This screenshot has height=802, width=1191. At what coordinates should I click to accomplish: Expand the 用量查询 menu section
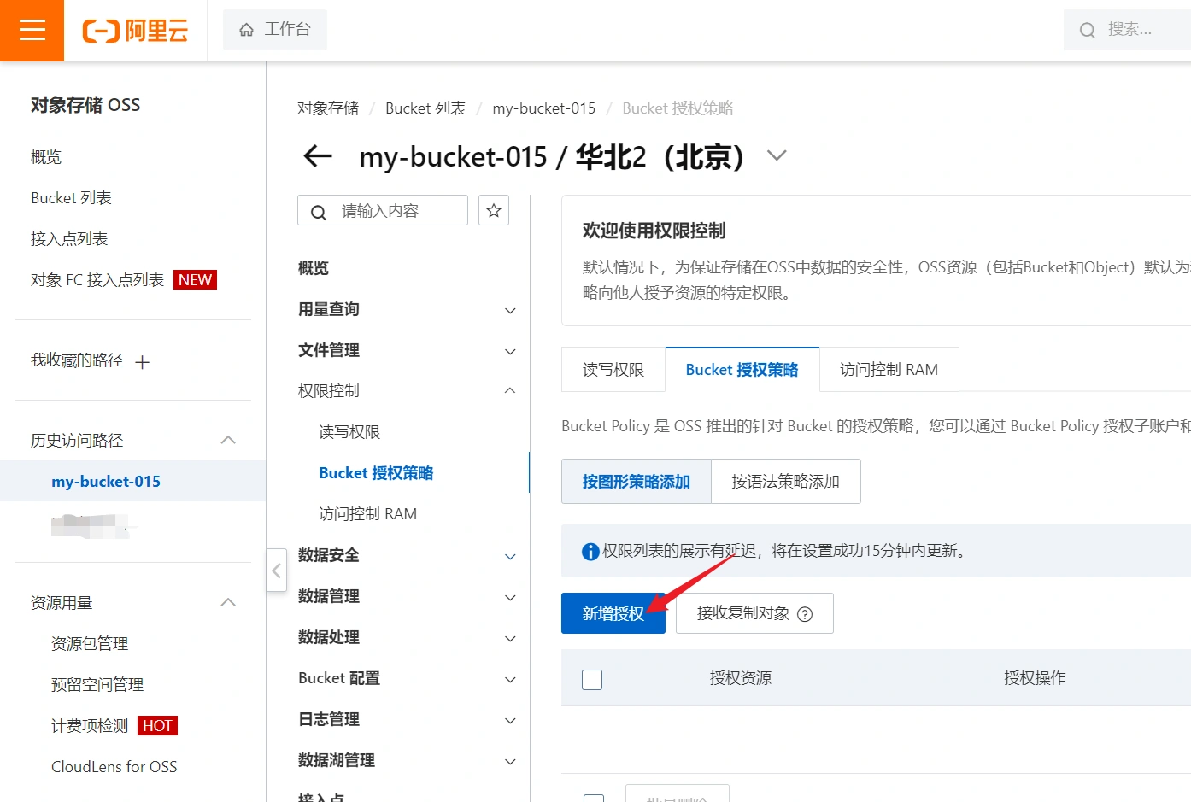coord(407,309)
